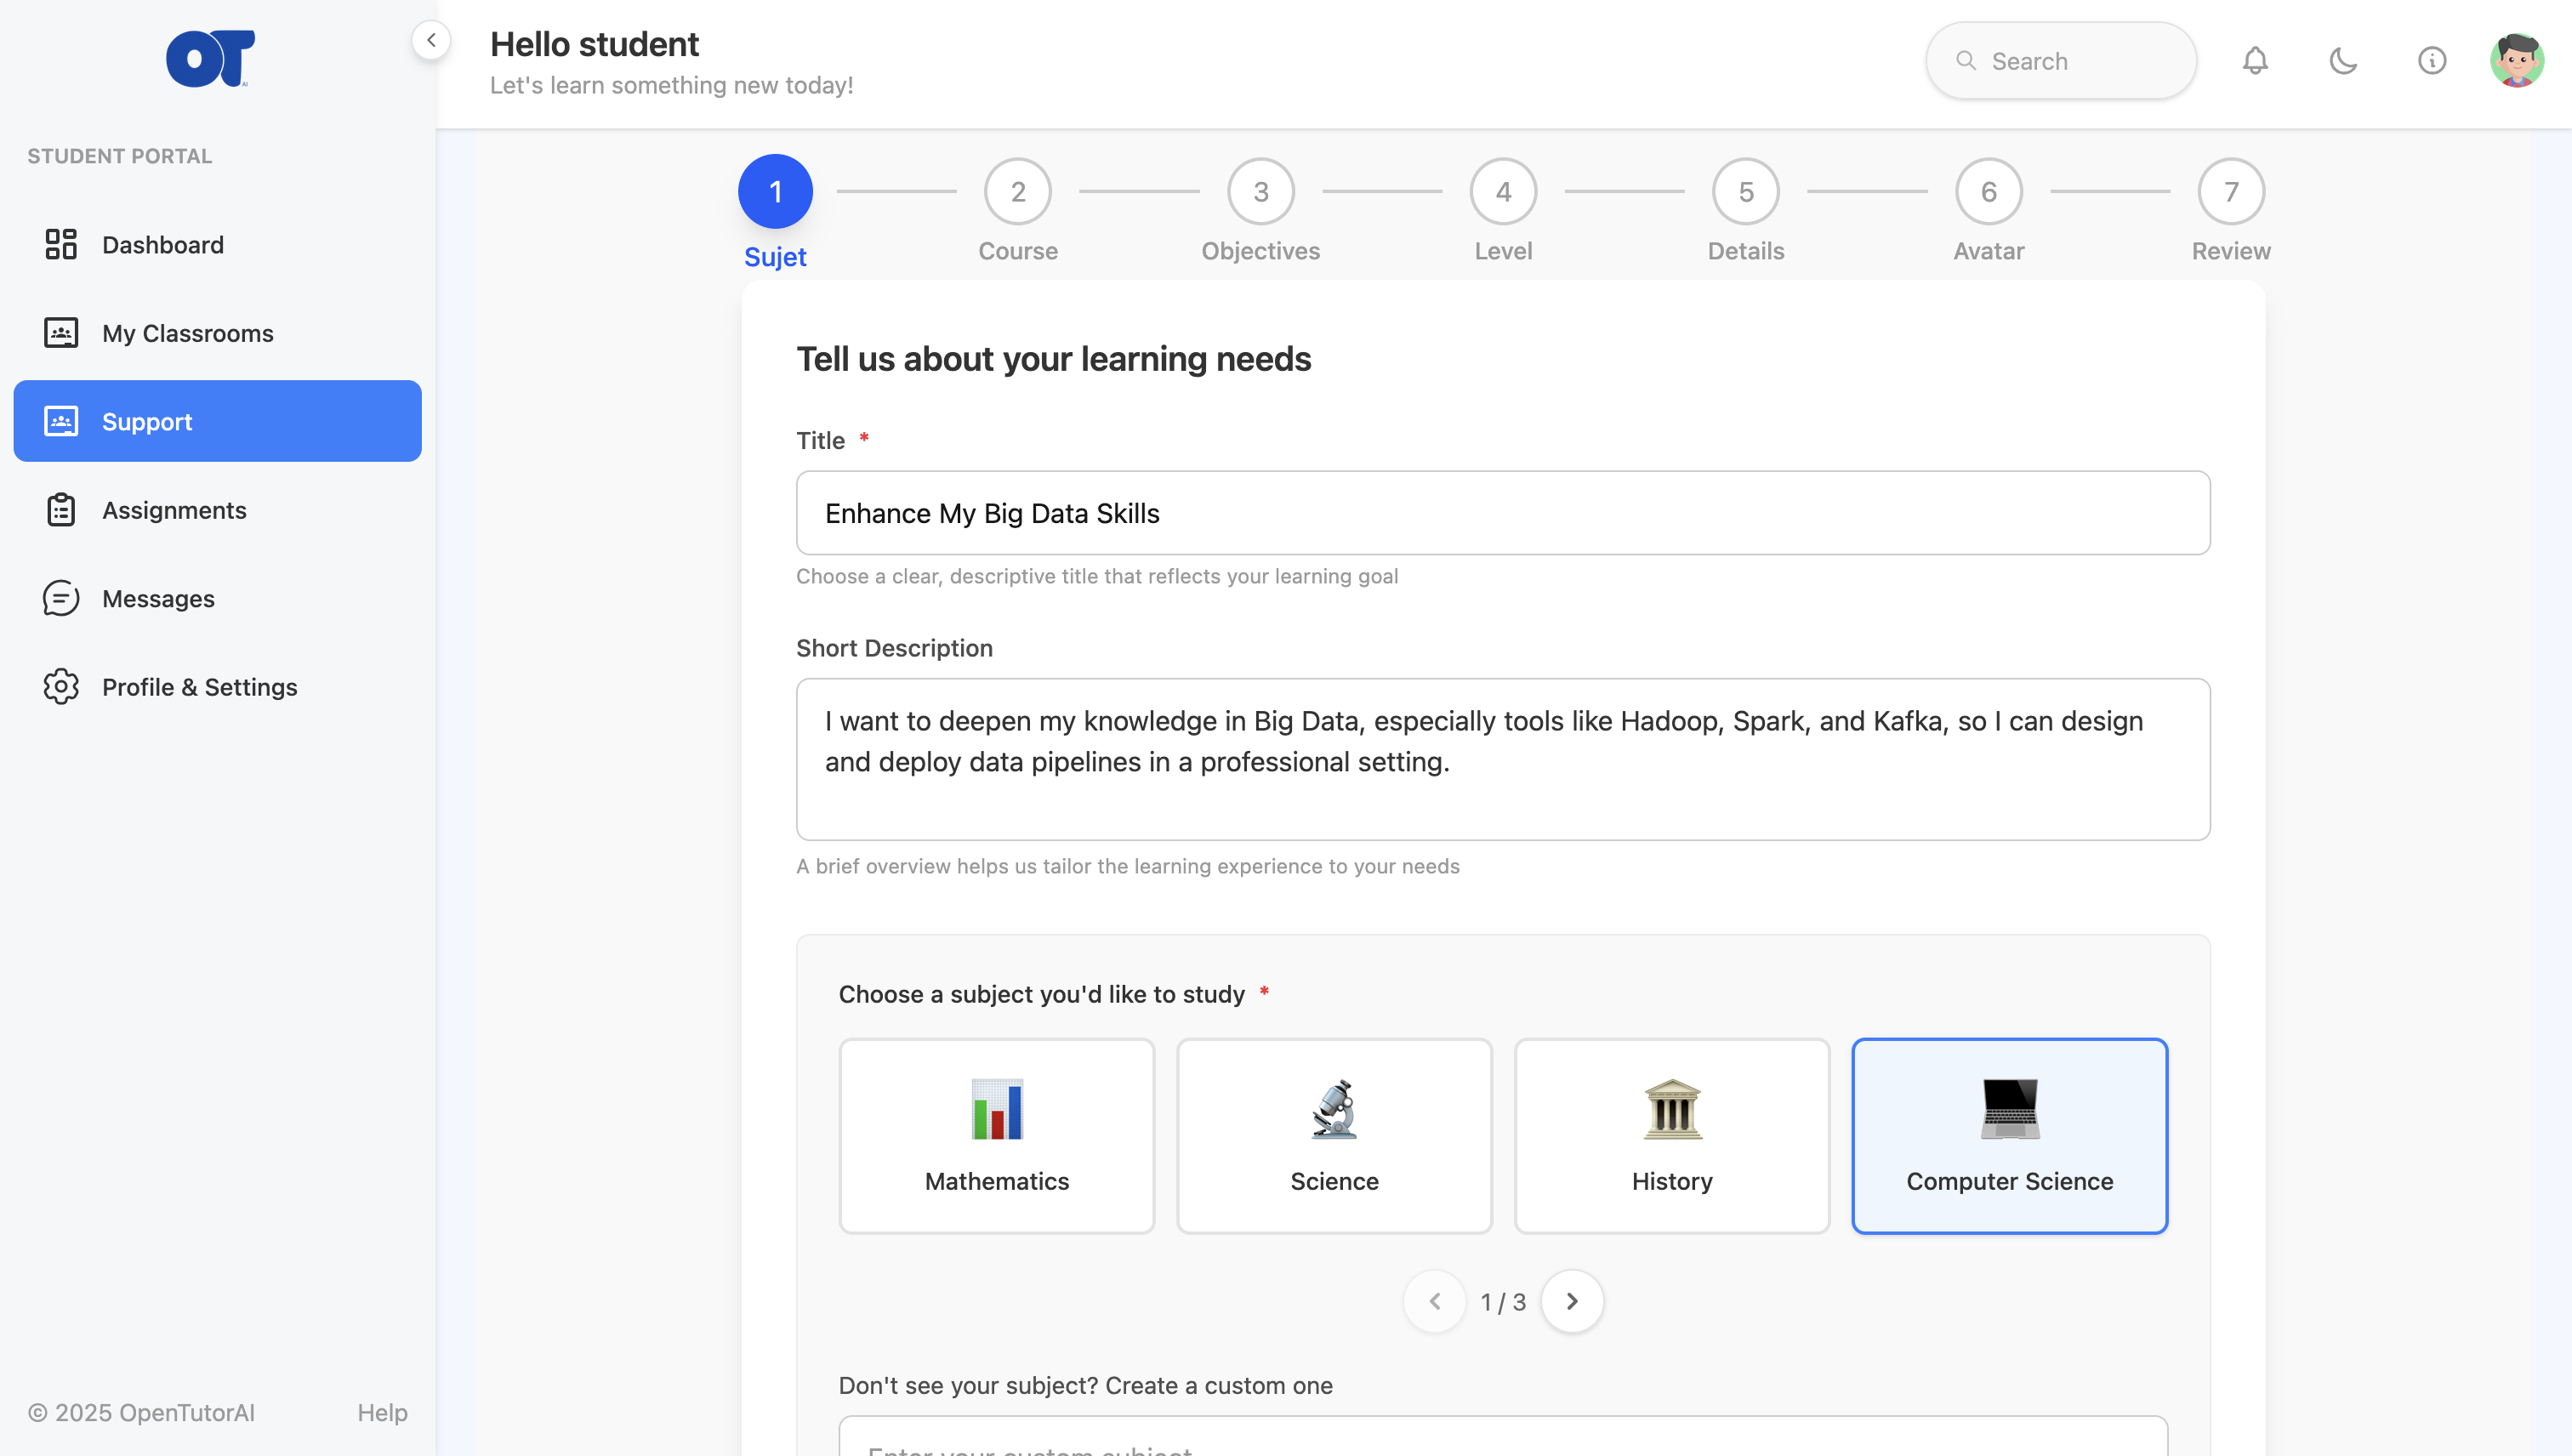Click the OT logo in sidebar
This screenshot has height=1456, width=2572.
point(210,58)
